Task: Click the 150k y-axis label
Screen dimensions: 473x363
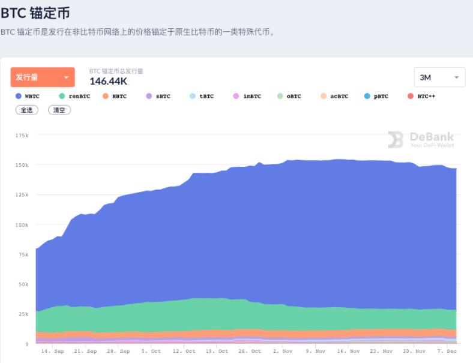Action: pos(22,165)
